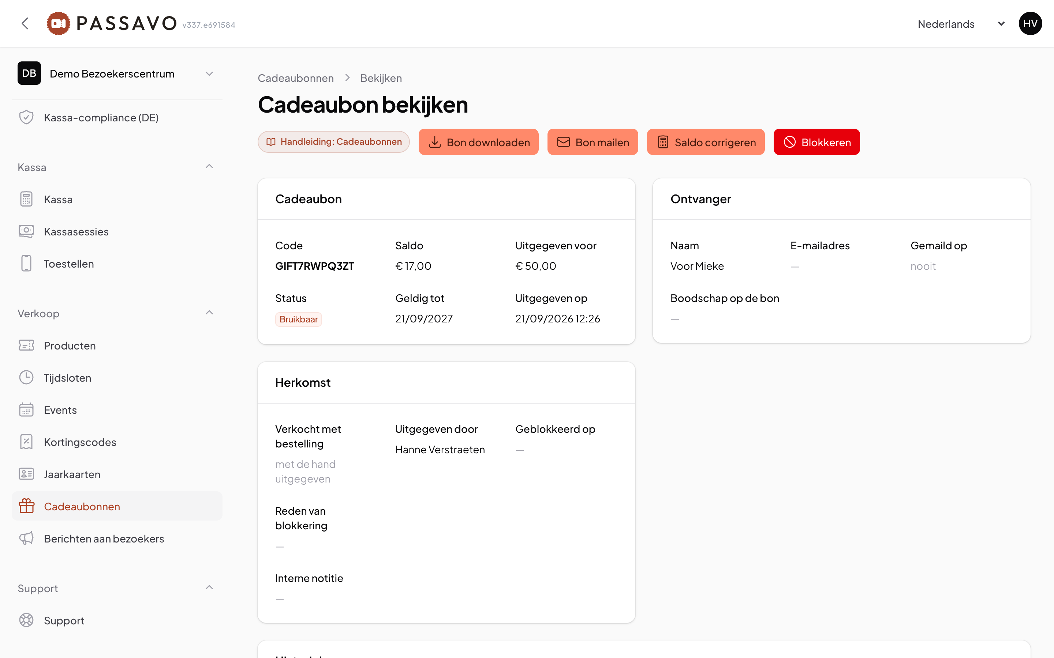Screen dimensions: 1054x658
Task: Select Jaarkaarten in the sidebar
Action: click(117, 474)
